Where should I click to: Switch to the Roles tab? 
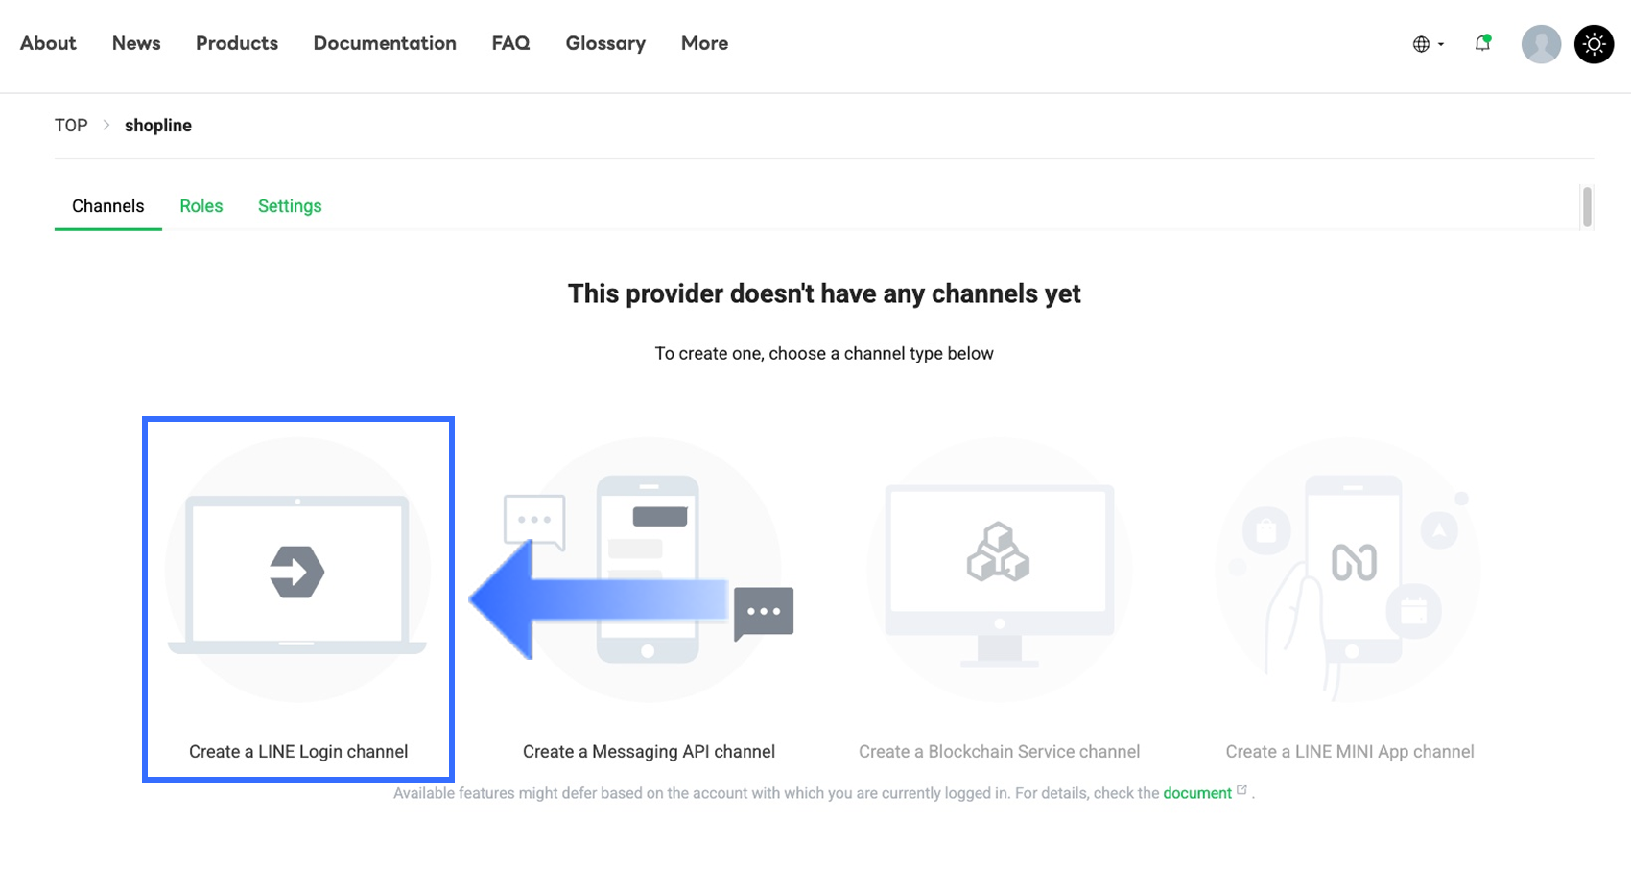pos(201,206)
